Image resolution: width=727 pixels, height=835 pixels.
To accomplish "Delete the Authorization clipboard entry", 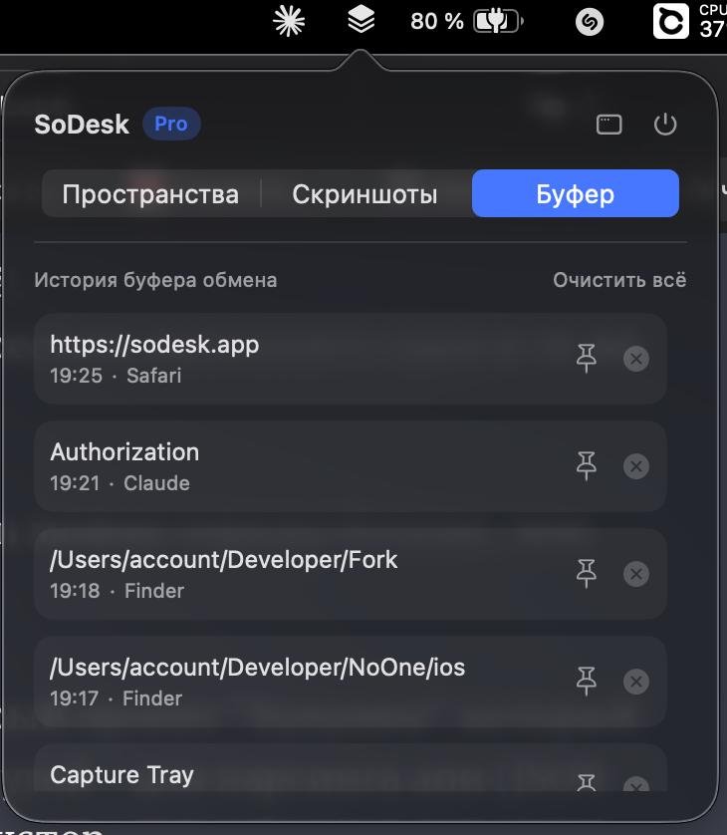I will coord(636,466).
